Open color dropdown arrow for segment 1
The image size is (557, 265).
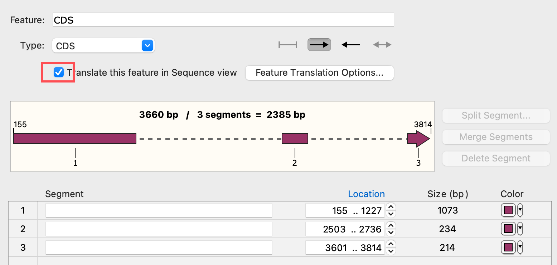point(520,210)
